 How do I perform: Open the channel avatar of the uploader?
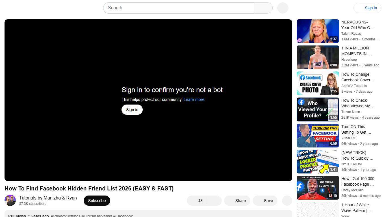[10, 200]
